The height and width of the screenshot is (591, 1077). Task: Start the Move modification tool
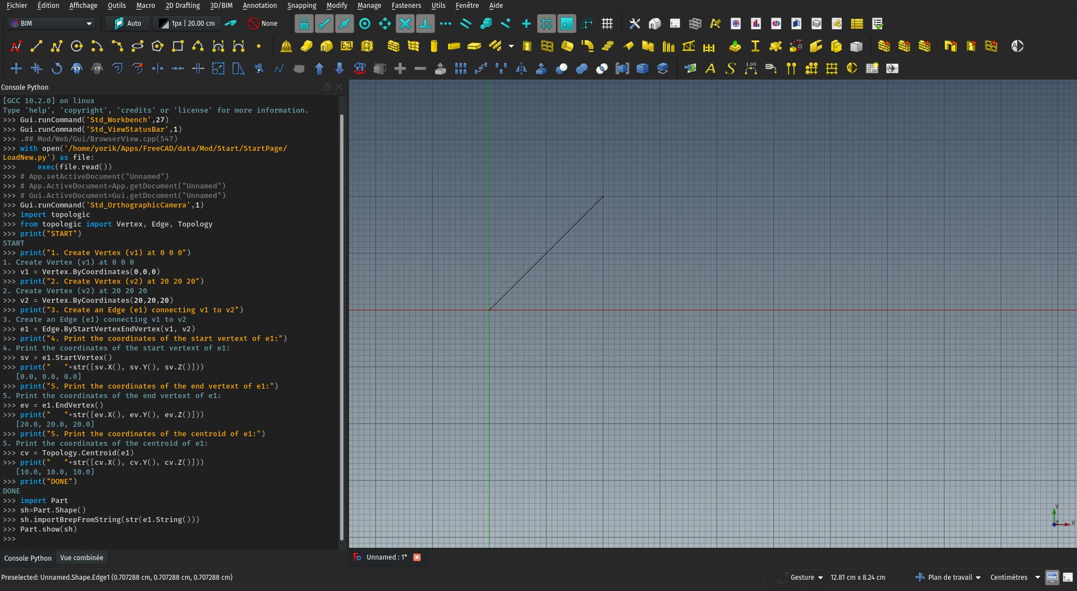click(16, 68)
